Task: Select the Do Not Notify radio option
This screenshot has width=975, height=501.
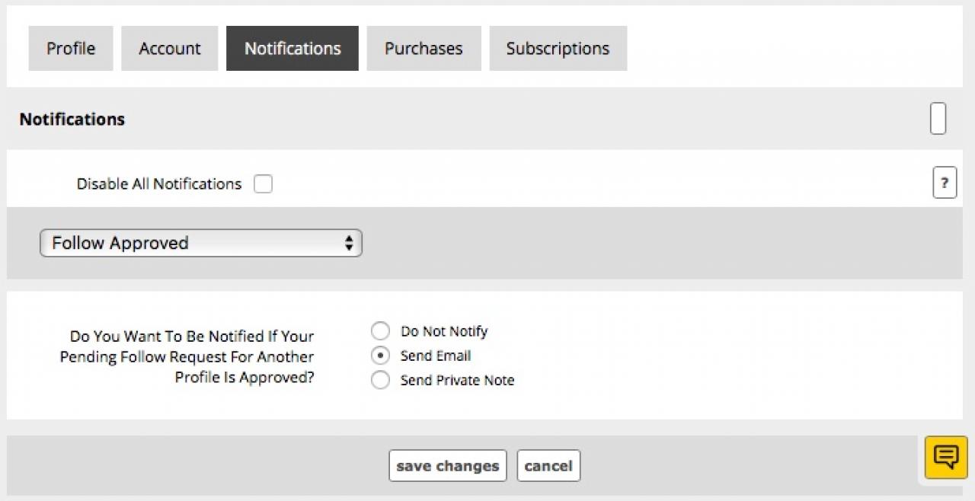Action: pyautogui.click(x=380, y=331)
